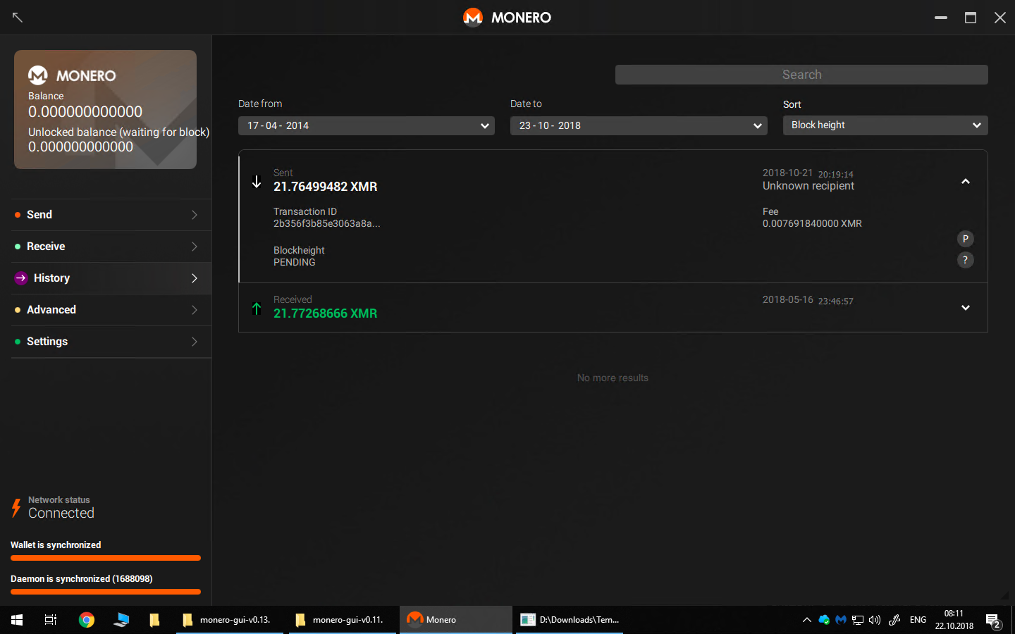
Task: Open the Windows Start menu
Action: [x=17, y=620]
